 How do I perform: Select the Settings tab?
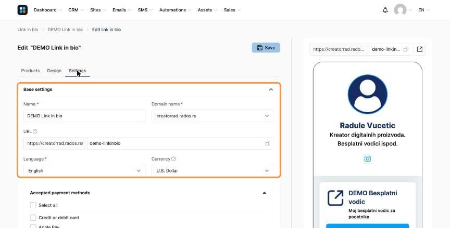click(77, 71)
